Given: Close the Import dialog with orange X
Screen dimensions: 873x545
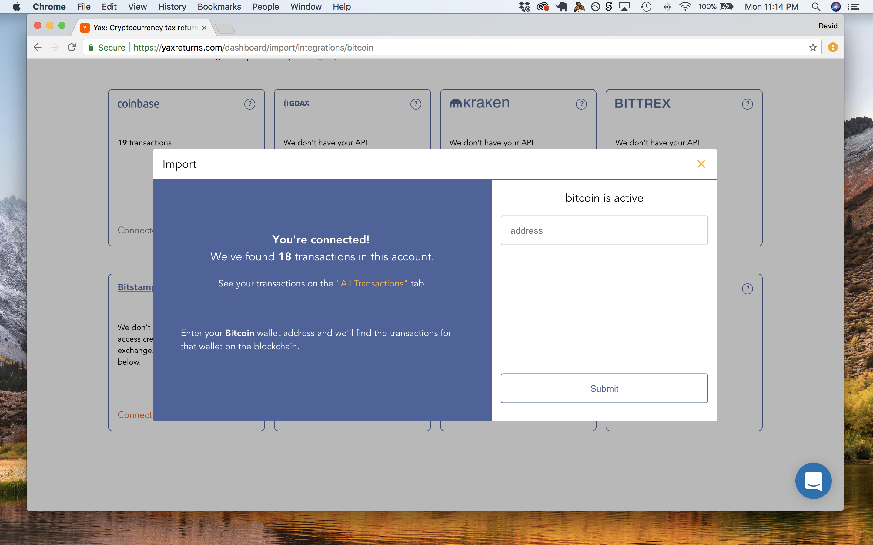Looking at the screenshot, I should [701, 164].
